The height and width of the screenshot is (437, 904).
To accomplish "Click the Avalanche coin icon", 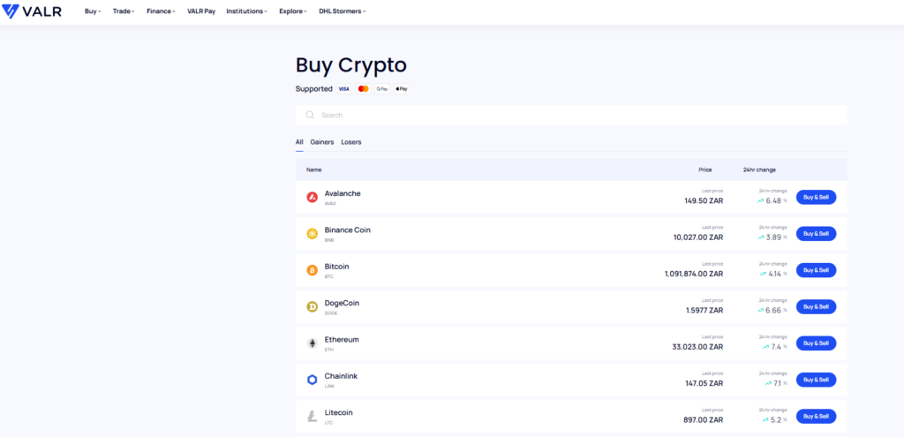I will pyautogui.click(x=312, y=197).
